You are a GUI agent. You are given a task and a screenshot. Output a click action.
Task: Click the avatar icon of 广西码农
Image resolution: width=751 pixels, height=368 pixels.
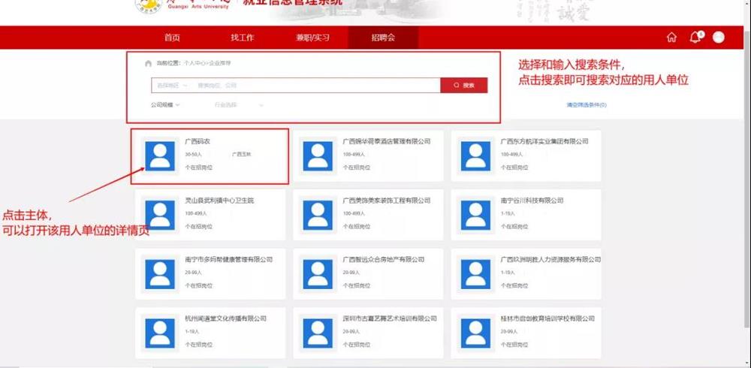pyautogui.click(x=159, y=155)
